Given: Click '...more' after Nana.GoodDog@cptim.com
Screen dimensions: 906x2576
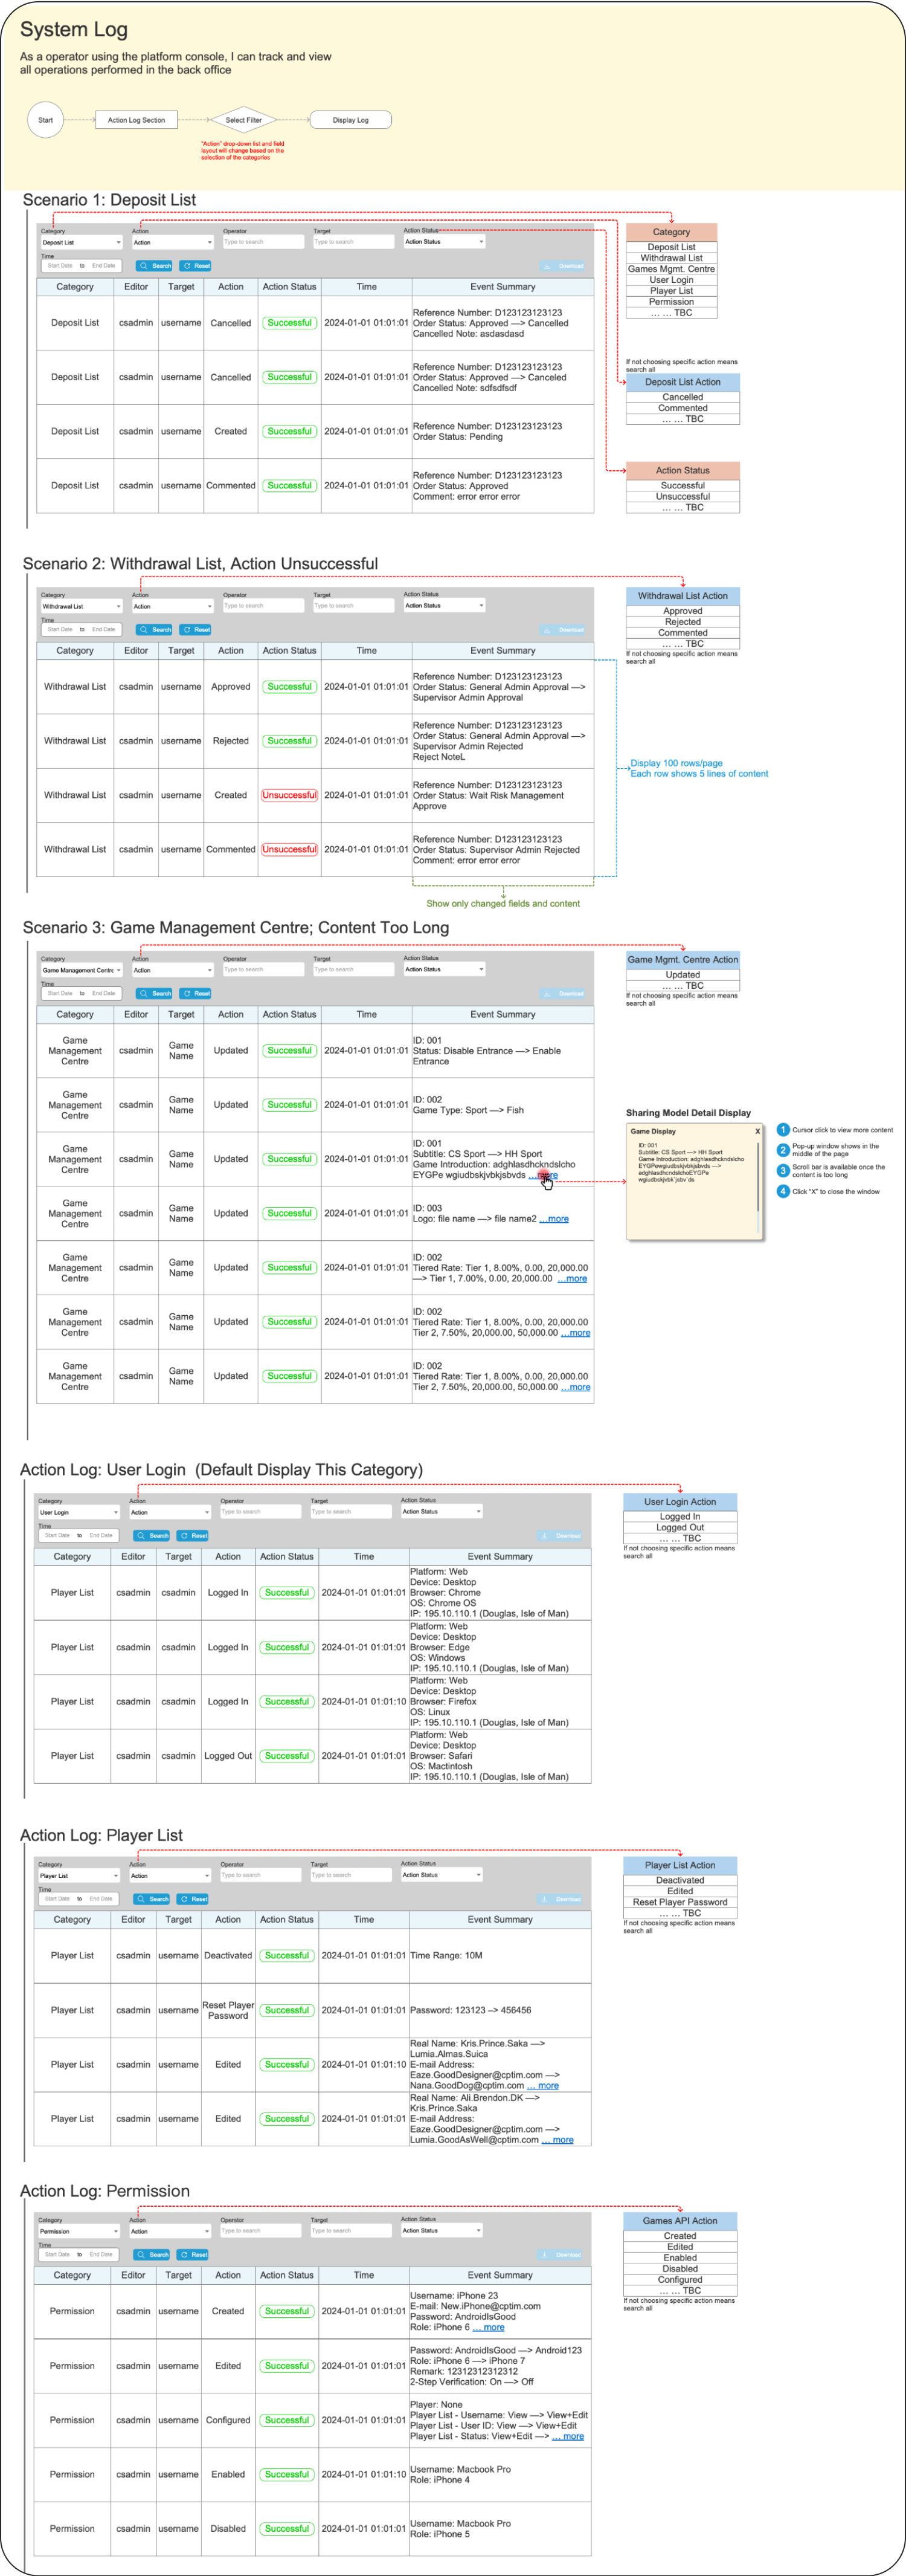Looking at the screenshot, I should [x=542, y=2085].
